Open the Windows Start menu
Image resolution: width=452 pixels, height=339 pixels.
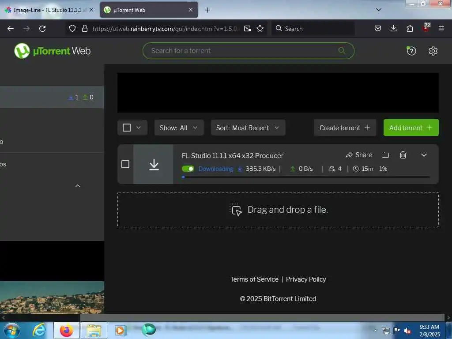click(x=11, y=330)
